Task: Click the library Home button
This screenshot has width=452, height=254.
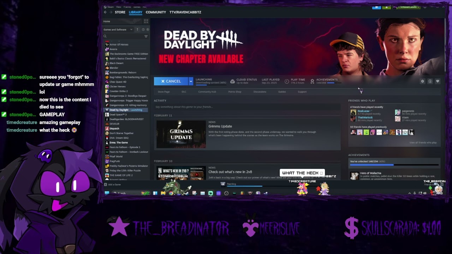Action: [x=122, y=21]
